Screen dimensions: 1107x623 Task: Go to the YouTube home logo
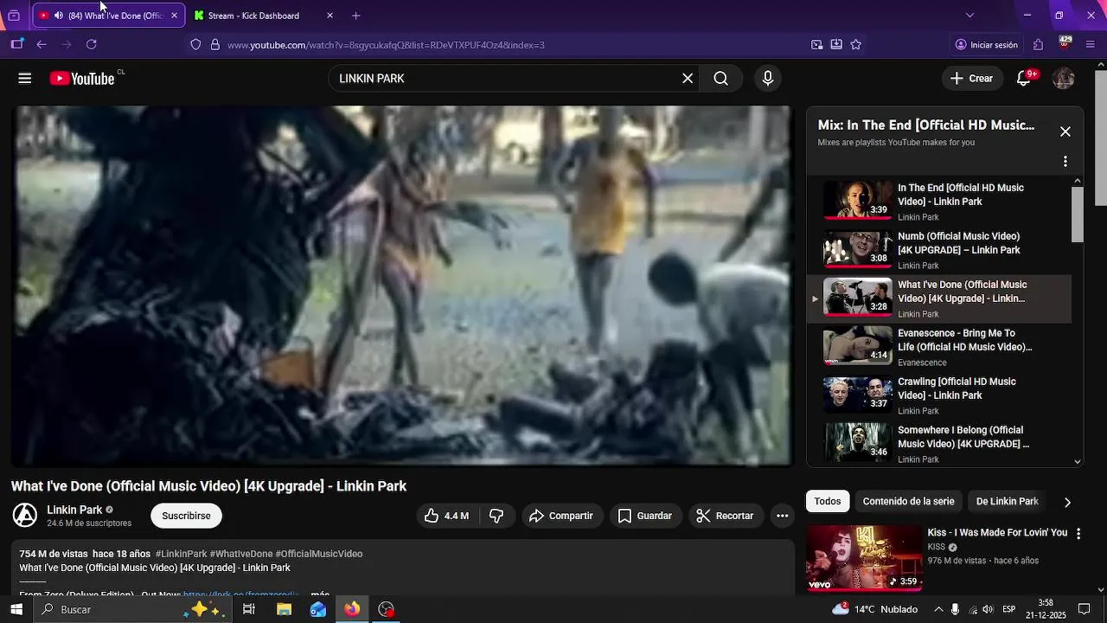click(82, 79)
